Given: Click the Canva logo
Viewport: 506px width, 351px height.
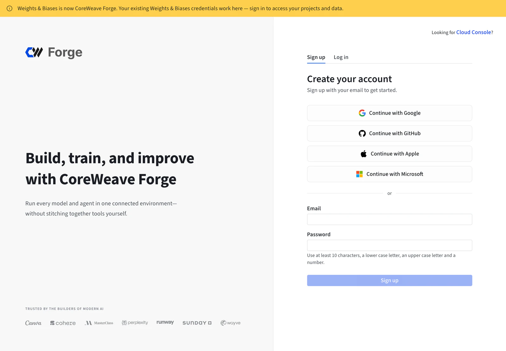Looking at the screenshot, I should coord(33,323).
